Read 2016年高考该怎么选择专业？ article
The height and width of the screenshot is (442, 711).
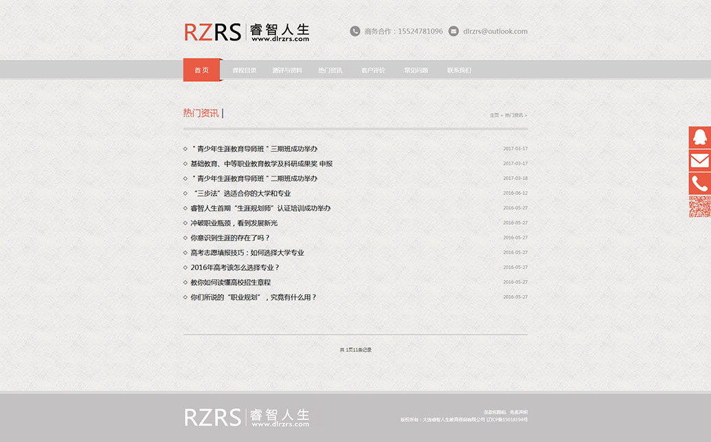coord(235,267)
